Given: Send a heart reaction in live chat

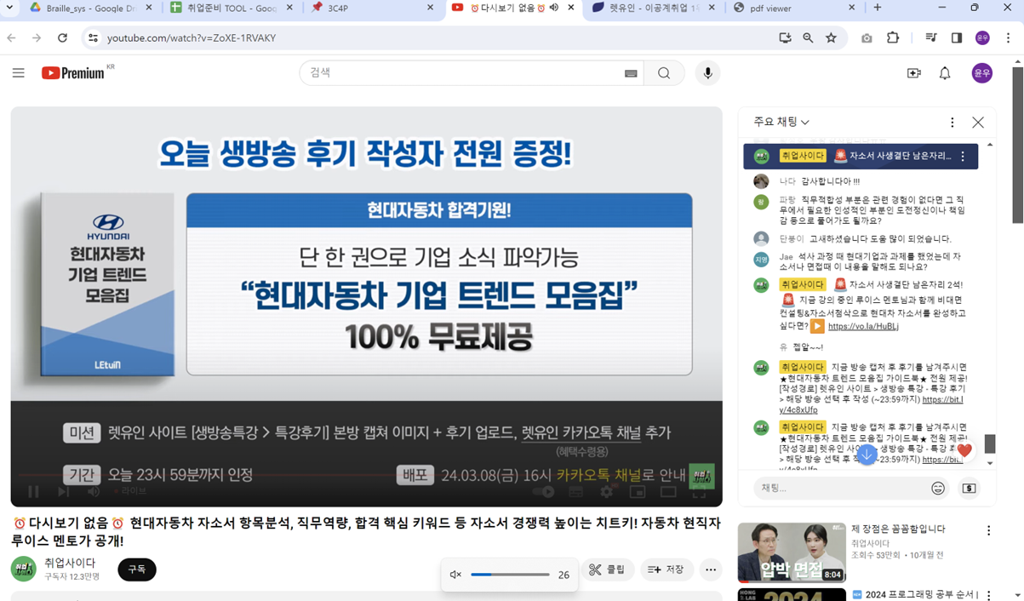Looking at the screenshot, I should 964,450.
